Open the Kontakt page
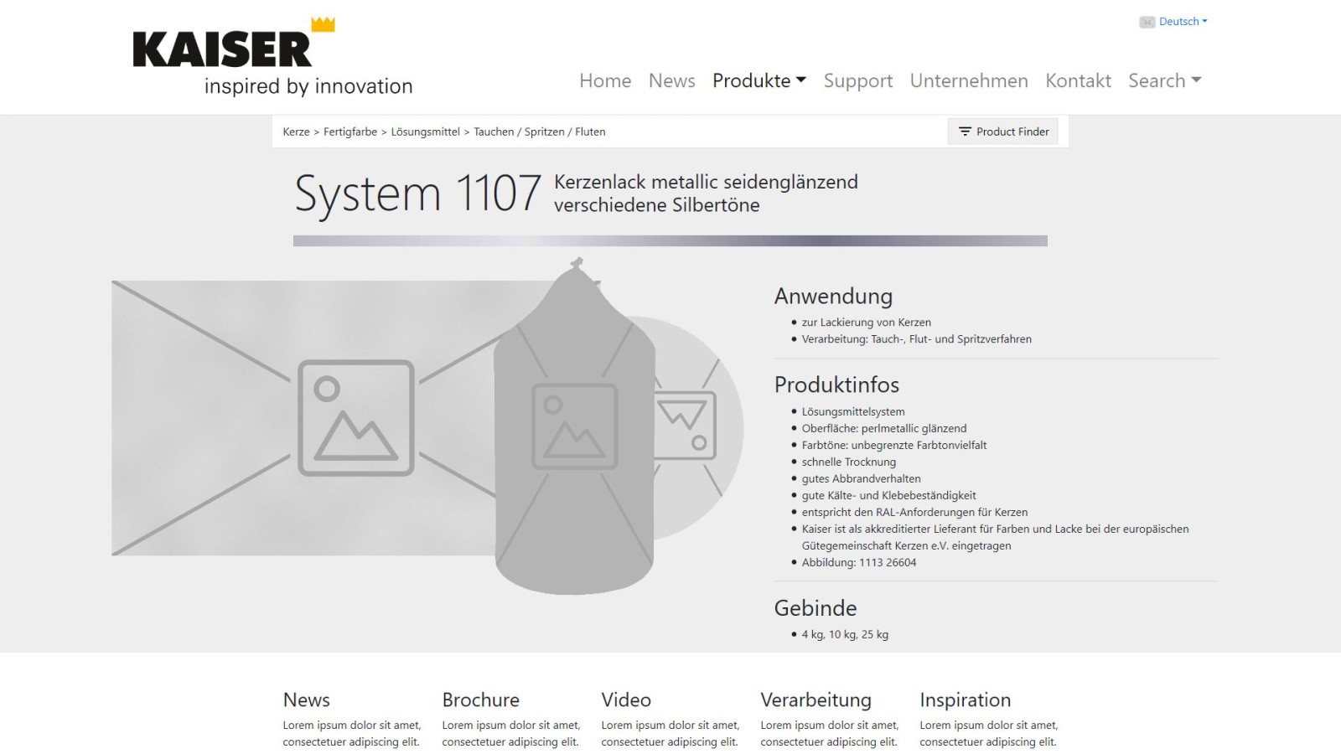1341x754 pixels. click(1078, 80)
